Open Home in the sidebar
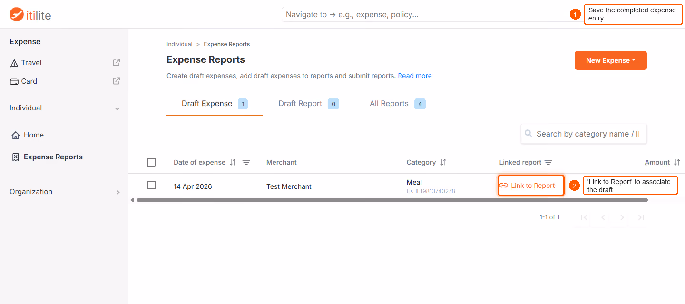The height and width of the screenshot is (304, 685). tap(34, 135)
